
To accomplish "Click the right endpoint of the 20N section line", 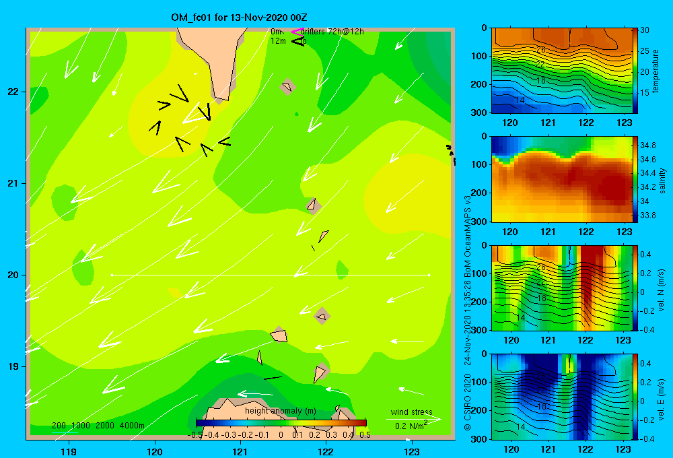I will pyautogui.click(x=429, y=275).
